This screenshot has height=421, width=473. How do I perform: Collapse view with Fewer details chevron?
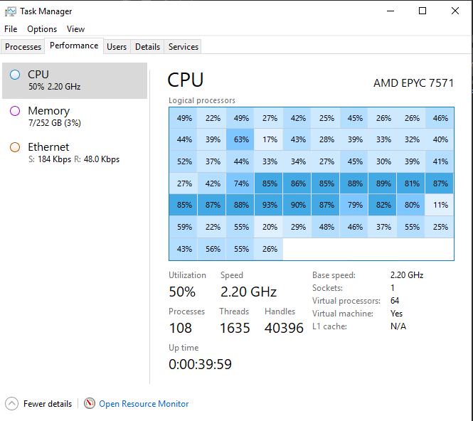coord(11,403)
